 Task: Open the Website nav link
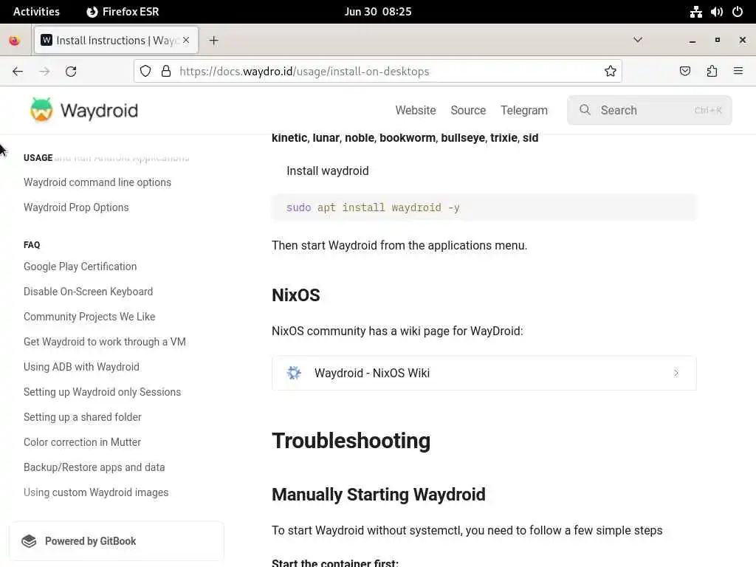tap(416, 111)
